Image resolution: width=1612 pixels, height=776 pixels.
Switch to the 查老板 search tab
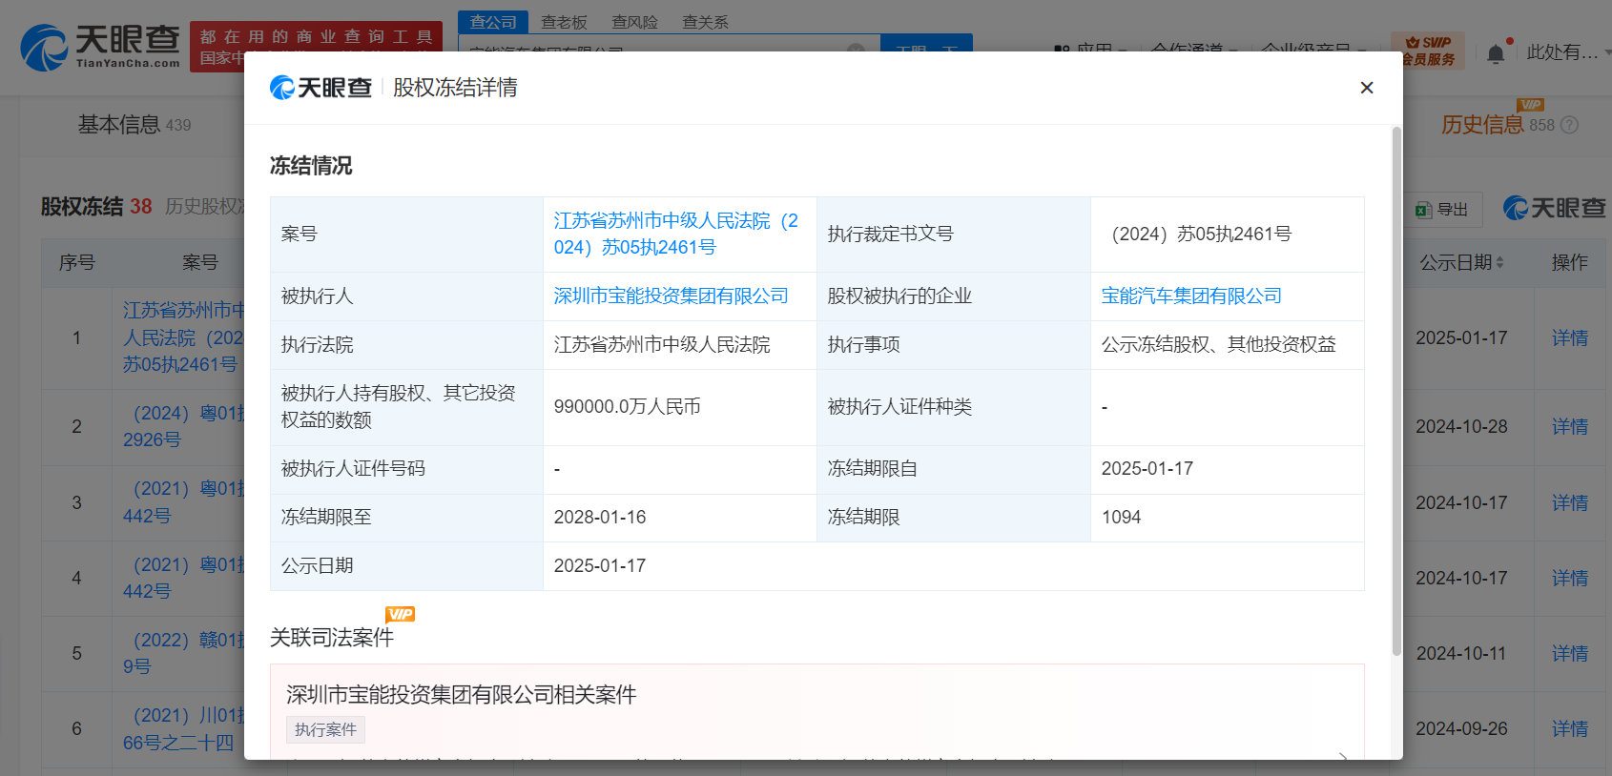564,22
